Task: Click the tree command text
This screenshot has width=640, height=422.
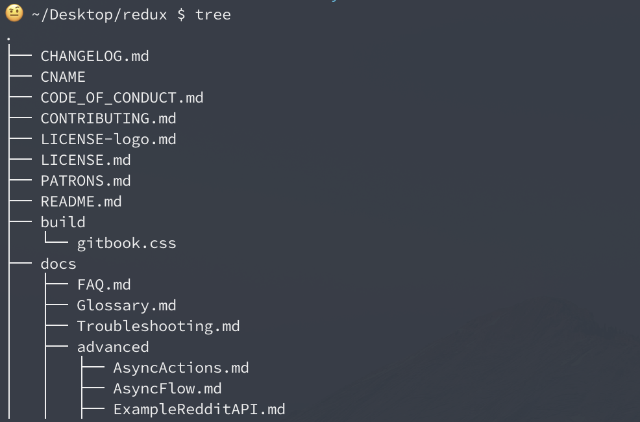Action: pos(213,15)
